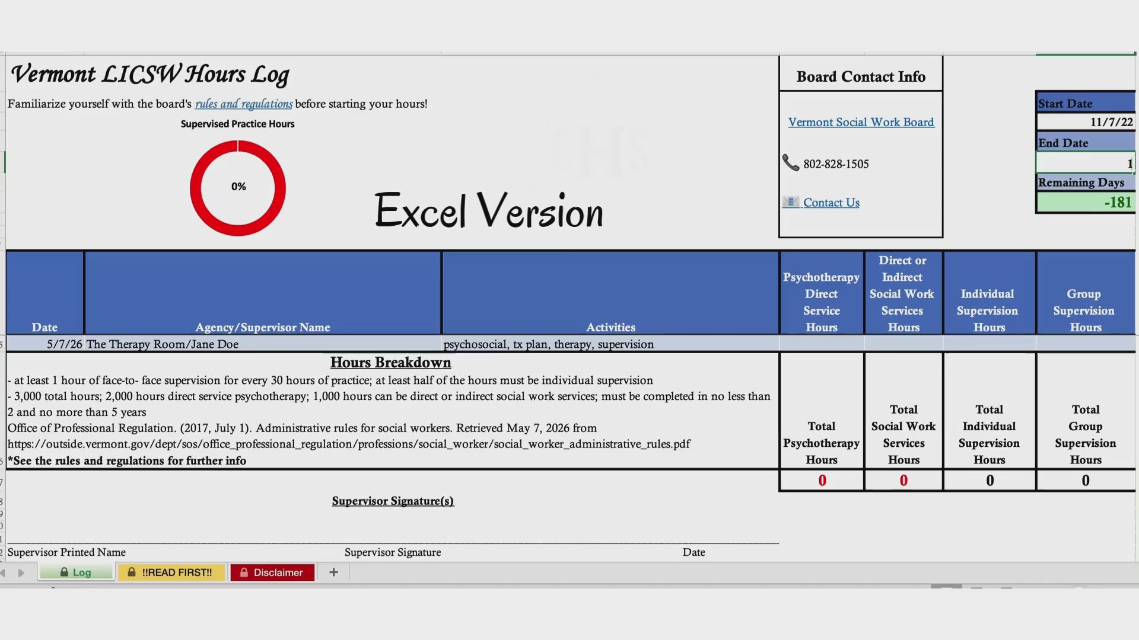Select The Therapy Room/Jane Doe cell
1139x640 pixels.
263,344
